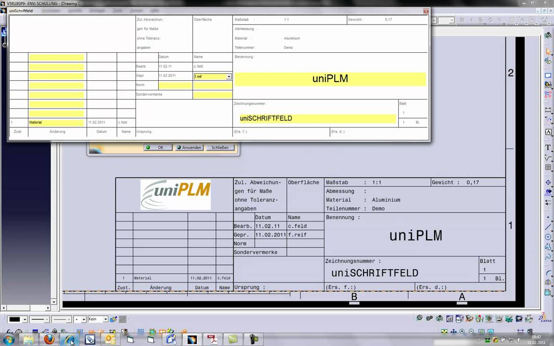
Task: Click the system clock showing 09:47
Action: (x=536, y=337)
